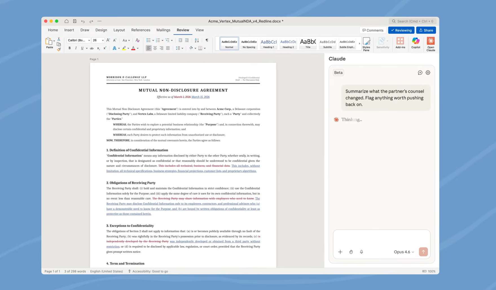The image size is (496, 290).
Task: Open Copilot from the ribbon
Action: click(415, 43)
